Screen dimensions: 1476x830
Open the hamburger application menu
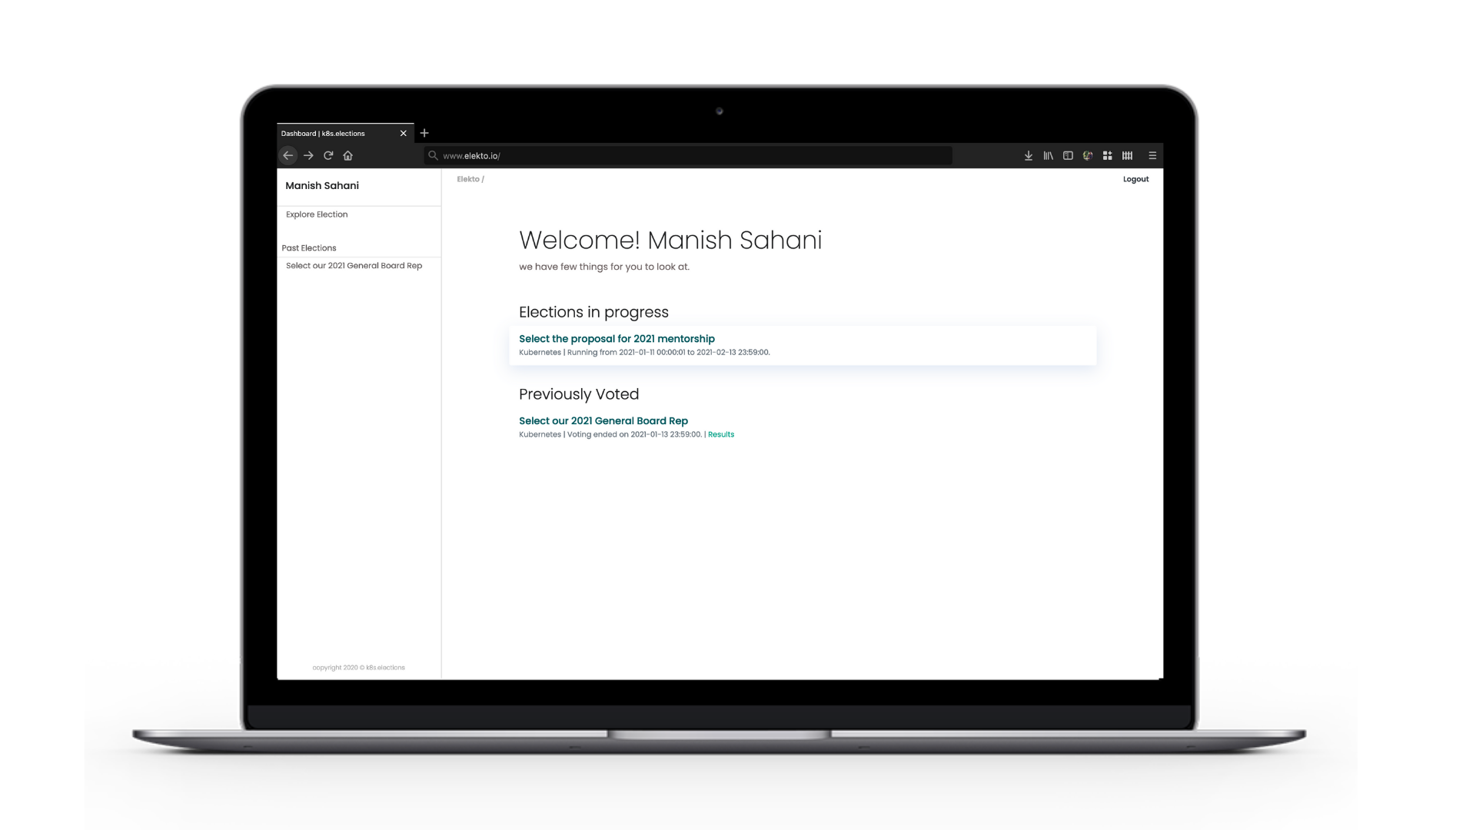[1152, 155]
